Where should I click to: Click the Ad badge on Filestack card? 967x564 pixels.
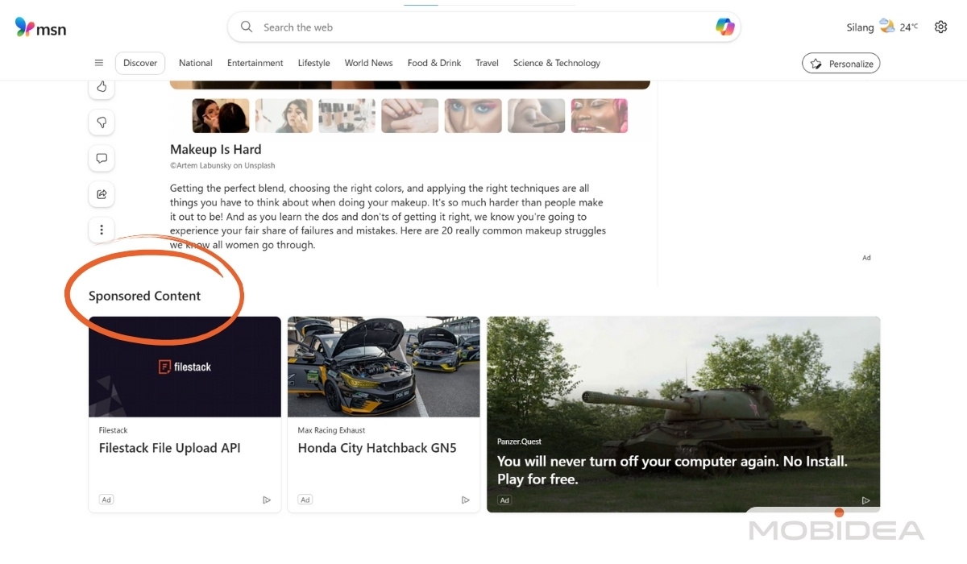pyautogui.click(x=106, y=500)
